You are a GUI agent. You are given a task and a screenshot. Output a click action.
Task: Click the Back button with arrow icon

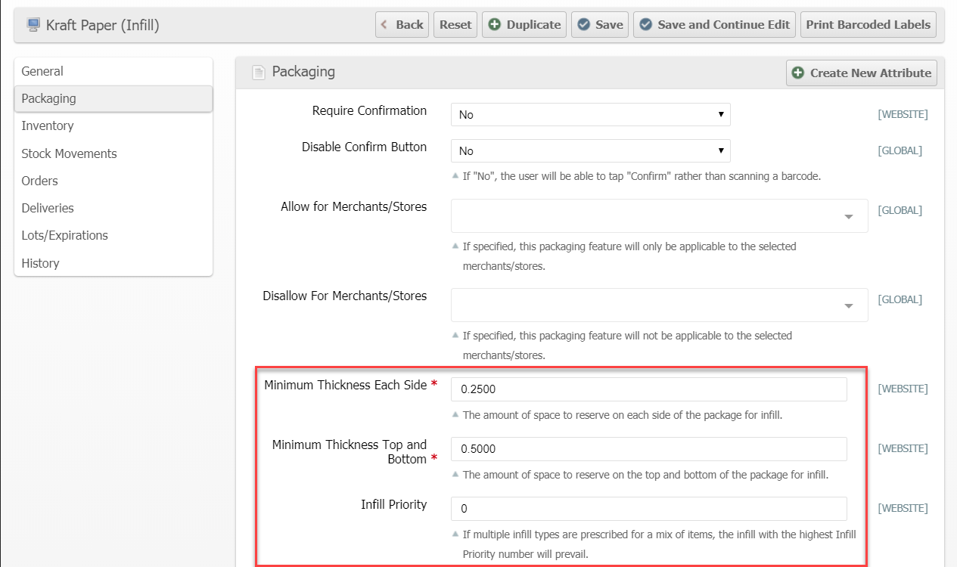click(x=402, y=24)
